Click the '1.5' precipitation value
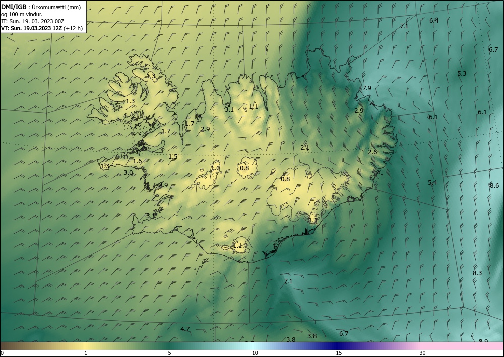This screenshot has height=357, width=504. [x=173, y=157]
